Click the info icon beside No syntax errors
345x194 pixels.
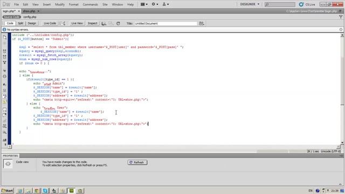point(4,30)
